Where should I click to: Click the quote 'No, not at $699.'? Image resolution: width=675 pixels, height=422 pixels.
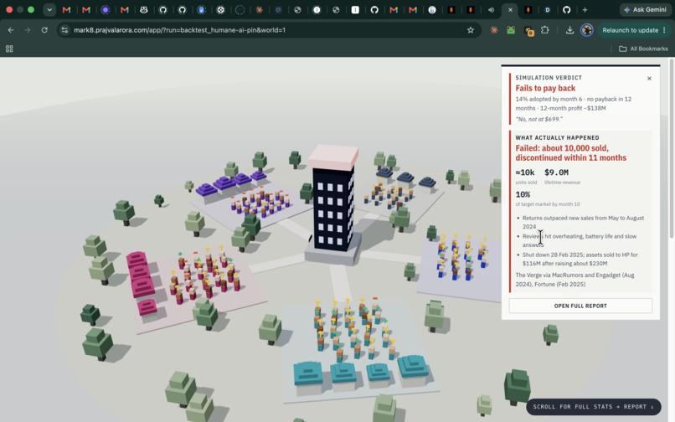[539, 119]
